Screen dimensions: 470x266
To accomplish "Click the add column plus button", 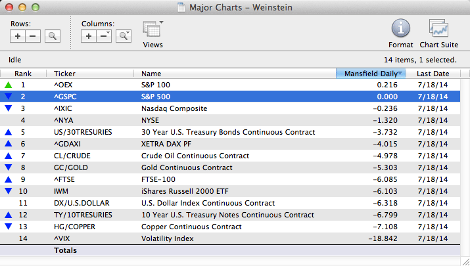I will tap(89, 36).
